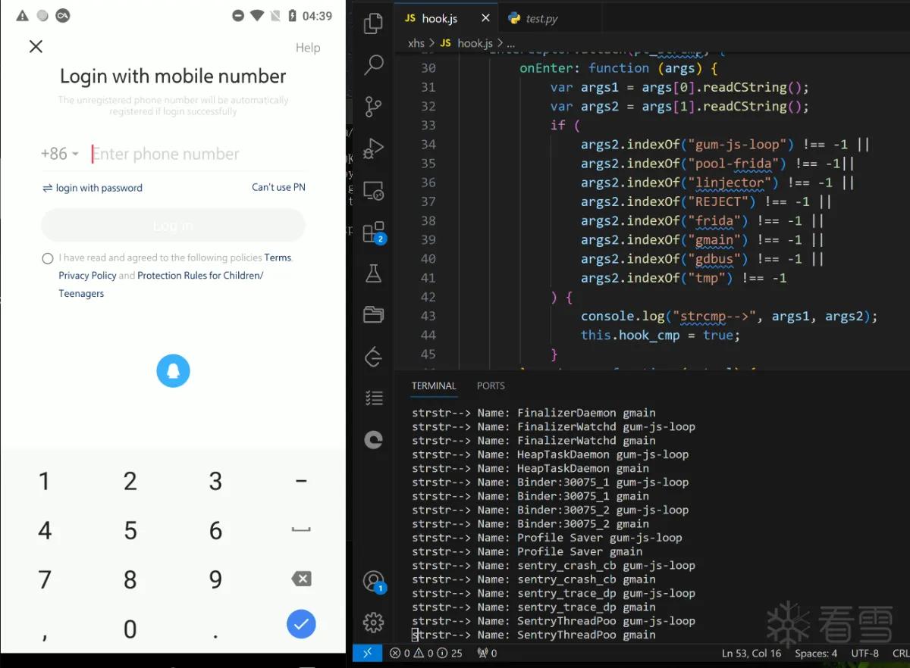Open the Search view icon
Viewport: 910px width, 668px height.
373,64
